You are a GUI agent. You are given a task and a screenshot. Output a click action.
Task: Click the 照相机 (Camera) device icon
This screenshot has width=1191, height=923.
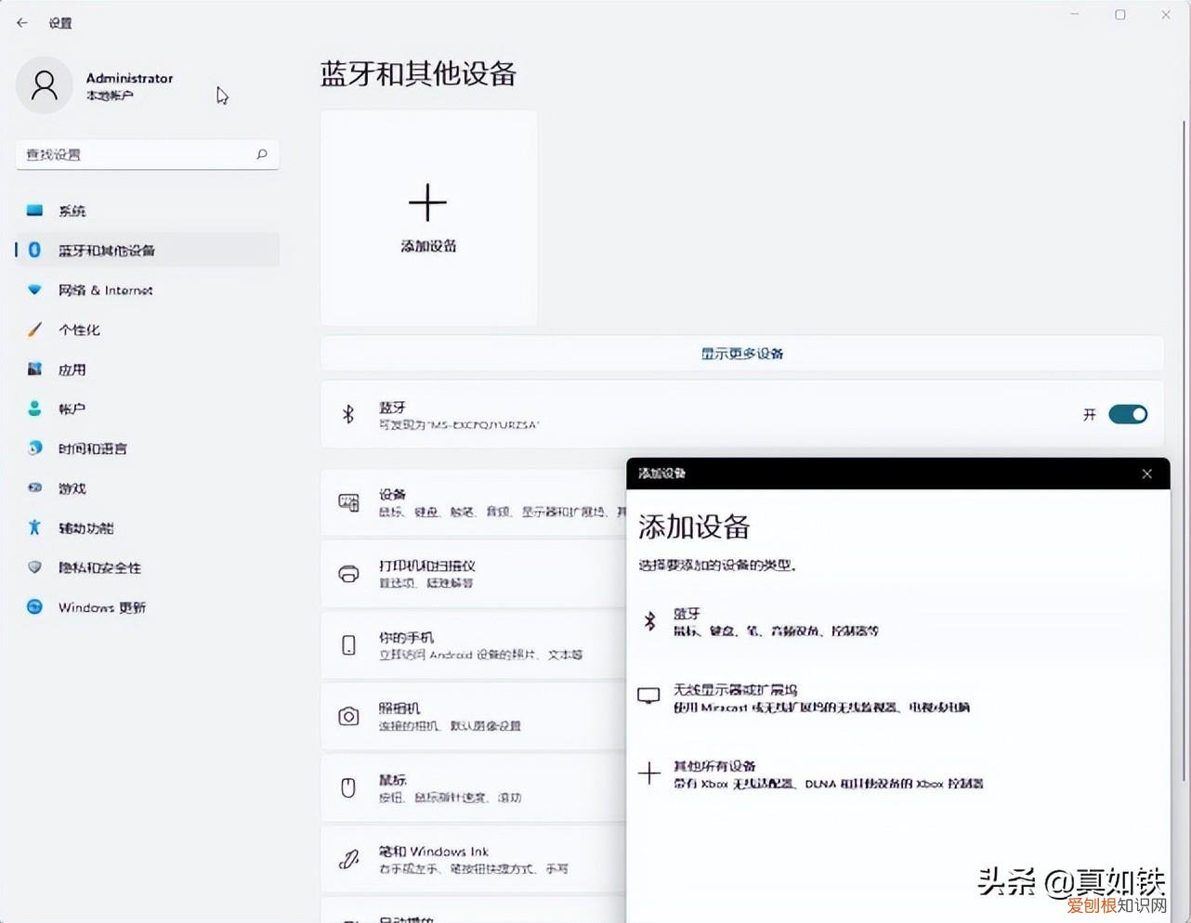(348, 717)
